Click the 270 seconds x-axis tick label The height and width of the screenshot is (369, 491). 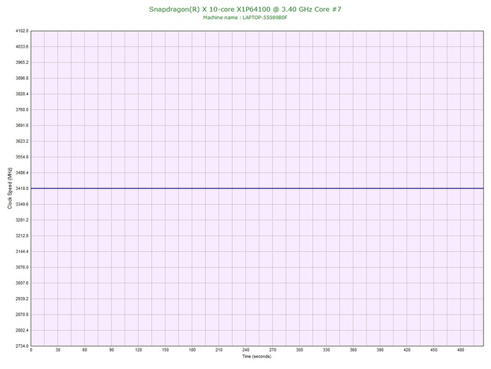273,350
